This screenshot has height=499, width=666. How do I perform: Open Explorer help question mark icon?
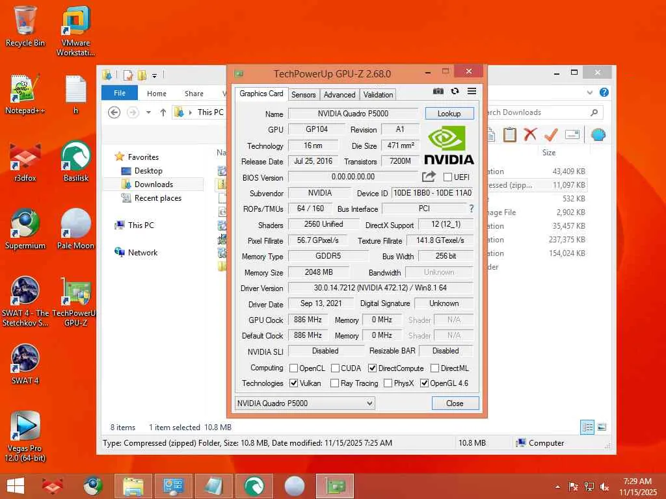point(604,92)
